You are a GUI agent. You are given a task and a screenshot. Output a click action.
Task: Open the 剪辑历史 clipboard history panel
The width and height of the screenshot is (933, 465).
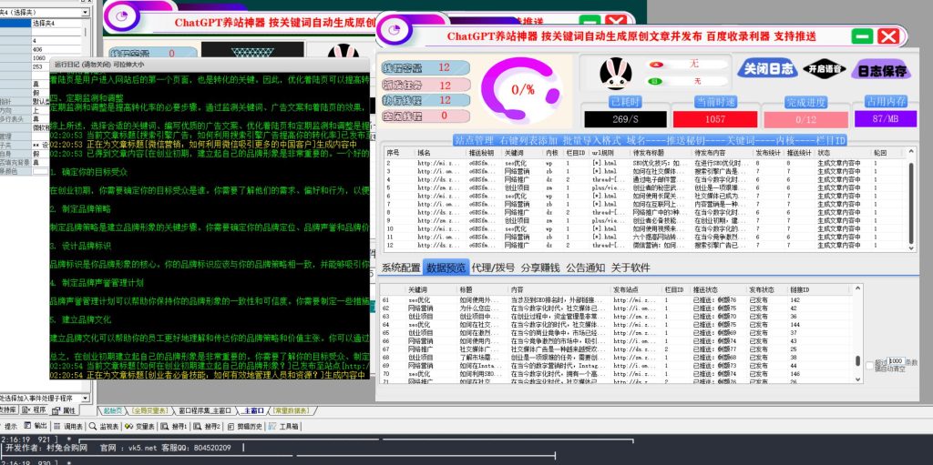click(x=245, y=426)
